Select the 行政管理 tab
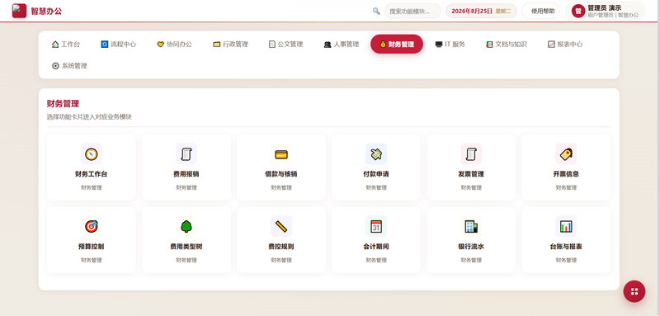Screen dimensions: 660x316 (231, 45)
